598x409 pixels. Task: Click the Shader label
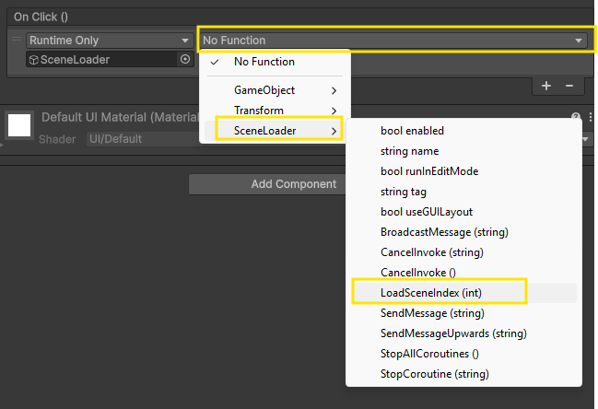tap(57, 139)
